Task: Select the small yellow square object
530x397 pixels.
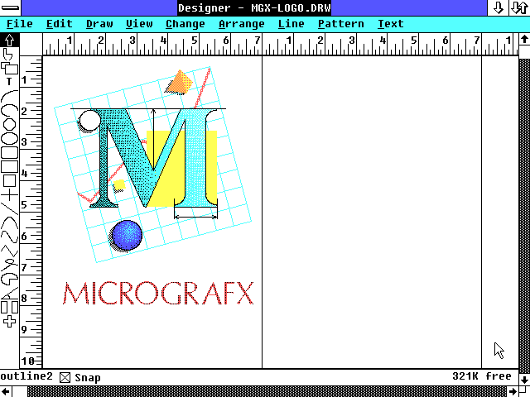Action: [x=119, y=185]
